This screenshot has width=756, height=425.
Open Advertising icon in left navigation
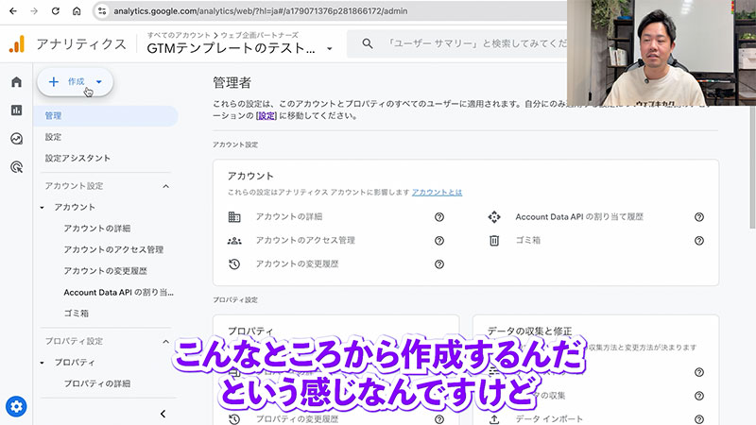[16, 167]
